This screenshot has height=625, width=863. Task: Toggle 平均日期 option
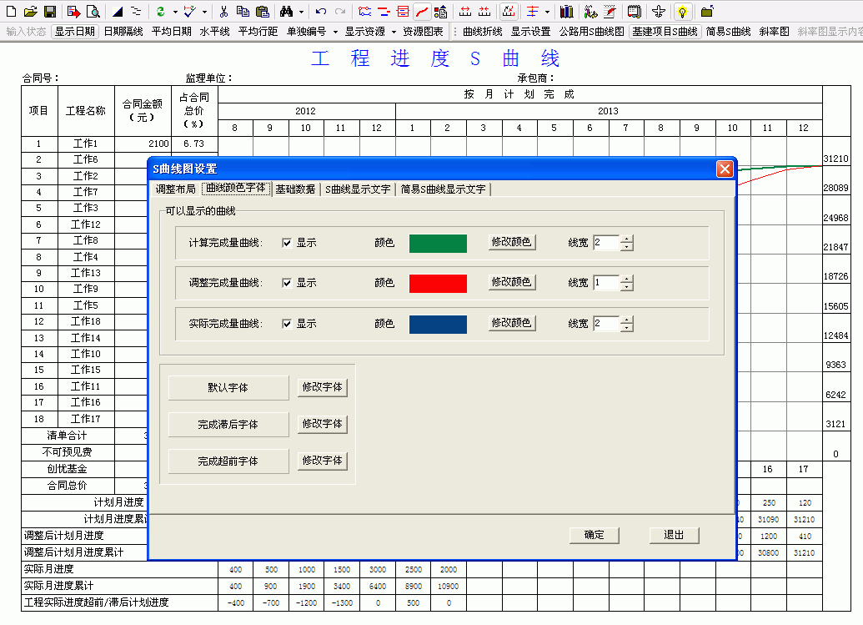pos(171,32)
